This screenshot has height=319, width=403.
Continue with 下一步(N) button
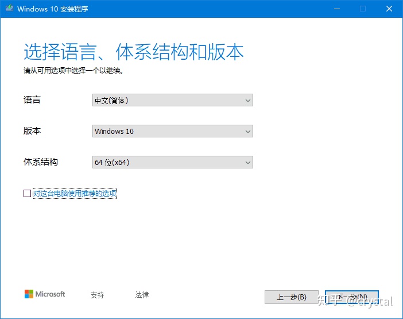[x=352, y=297]
